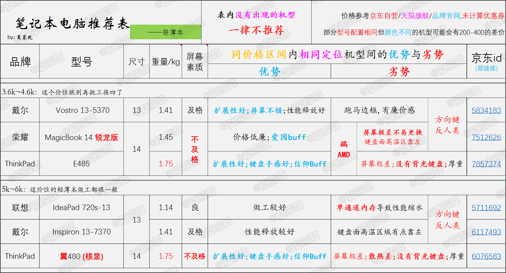Image resolution: width=506 pixels, height=273 pixels.
Task: Click the 200-400 price difference note line
Action: pos(414,32)
